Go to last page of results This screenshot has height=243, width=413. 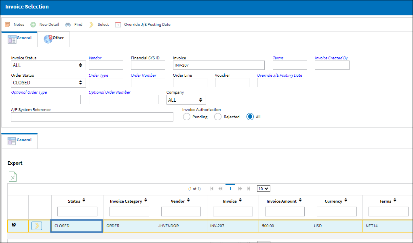coord(249,189)
